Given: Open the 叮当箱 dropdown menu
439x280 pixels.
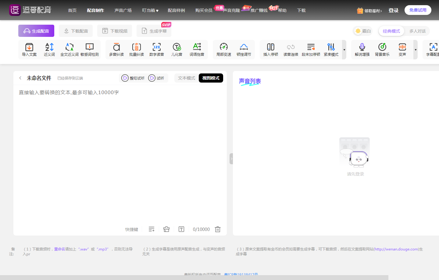Looking at the screenshot, I should pyautogui.click(x=150, y=10).
